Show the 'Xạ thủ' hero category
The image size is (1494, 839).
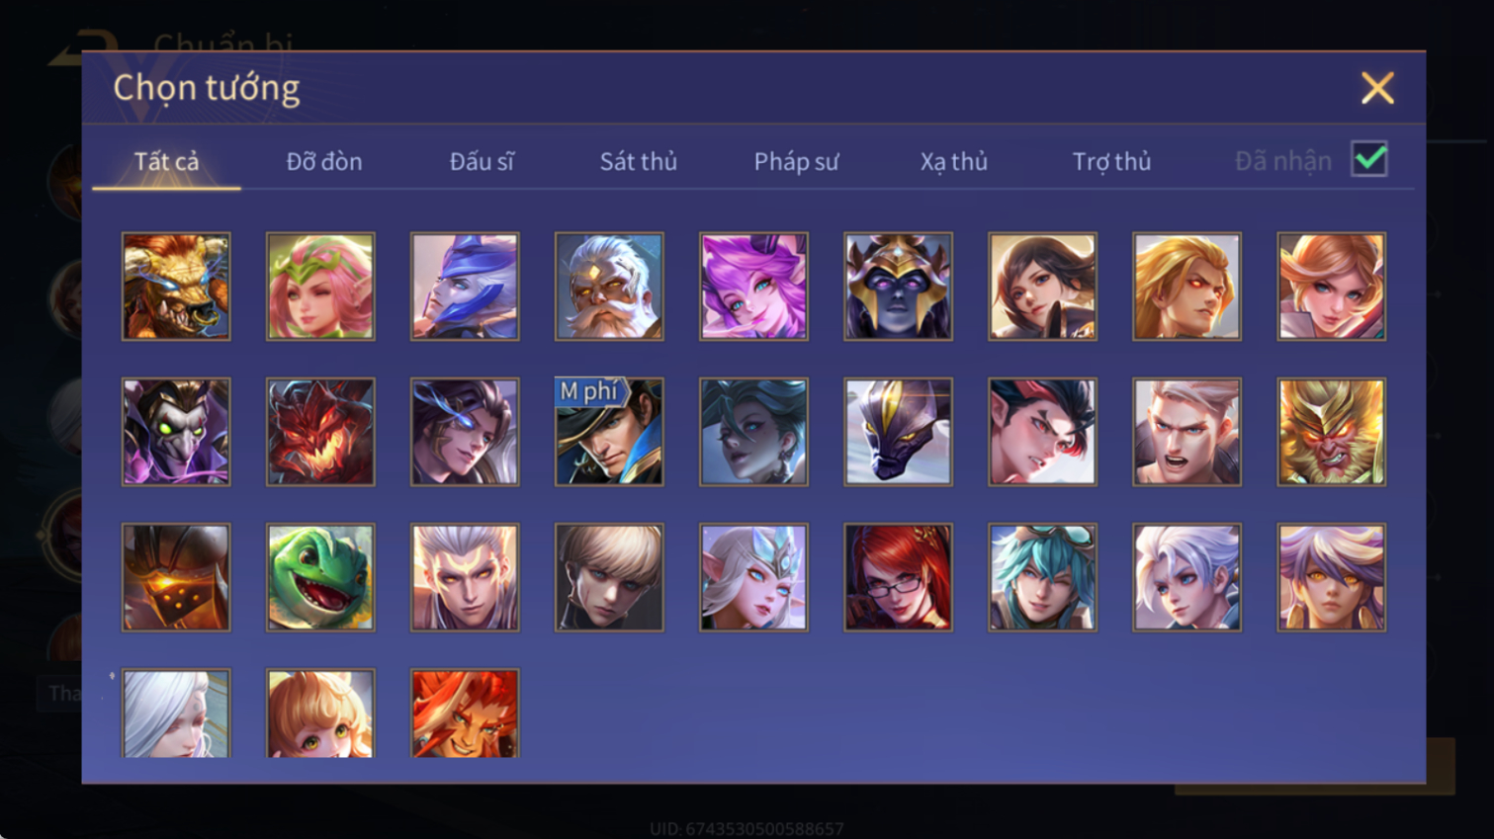(x=953, y=161)
